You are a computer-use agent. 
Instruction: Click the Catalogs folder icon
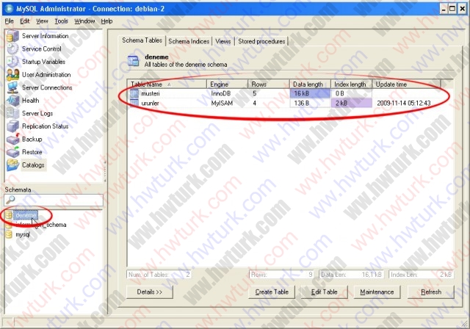click(x=13, y=164)
